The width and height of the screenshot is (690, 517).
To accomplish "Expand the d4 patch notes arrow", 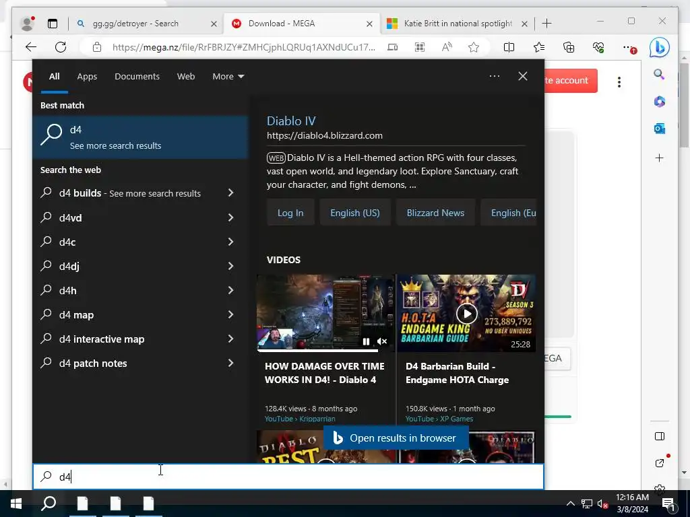I will 230,363.
